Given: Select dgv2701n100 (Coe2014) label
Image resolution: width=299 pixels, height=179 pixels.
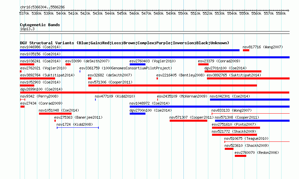Looking at the screenshot, I should (x=225, y=68).
